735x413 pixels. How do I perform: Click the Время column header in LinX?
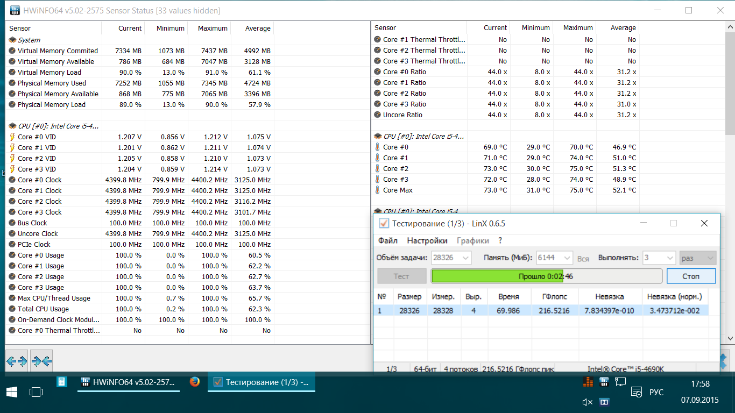pos(508,296)
